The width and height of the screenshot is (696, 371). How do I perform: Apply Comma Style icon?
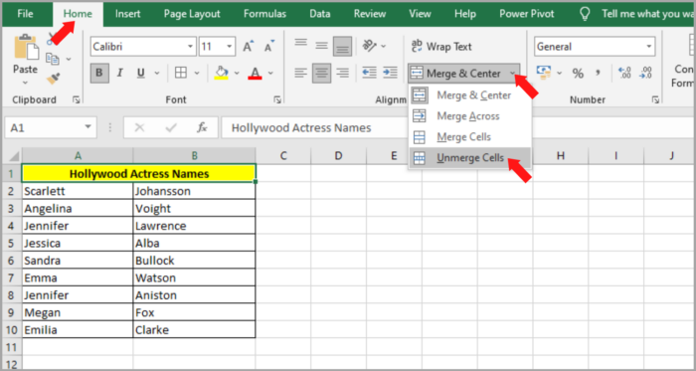point(598,73)
